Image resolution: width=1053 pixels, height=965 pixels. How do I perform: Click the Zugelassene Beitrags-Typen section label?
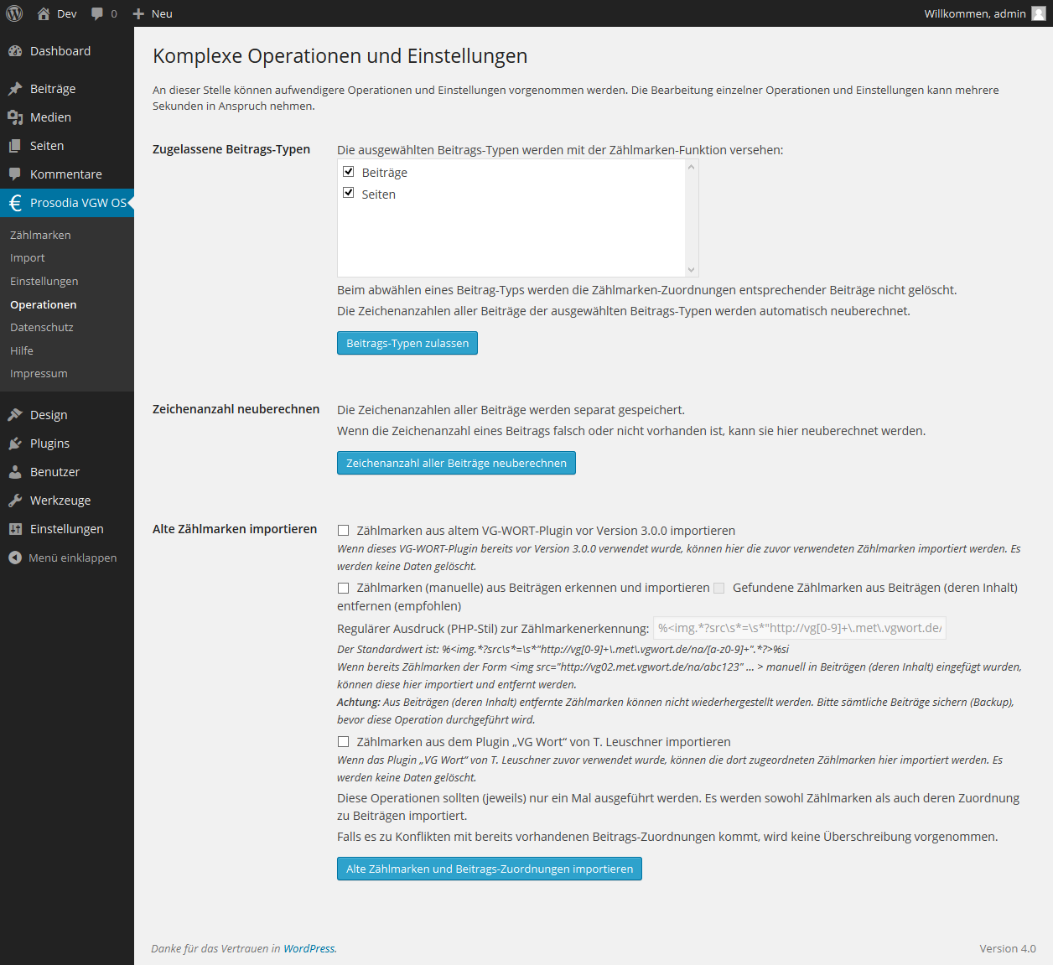(x=231, y=149)
